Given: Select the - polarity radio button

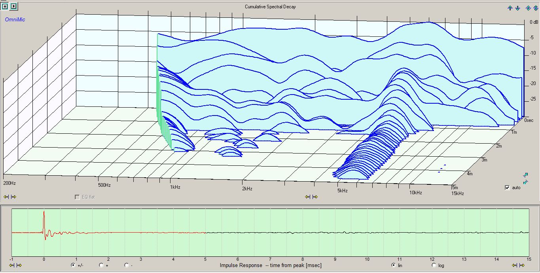Looking at the screenshot, I should pyautogui.click(x=126, y=265).
